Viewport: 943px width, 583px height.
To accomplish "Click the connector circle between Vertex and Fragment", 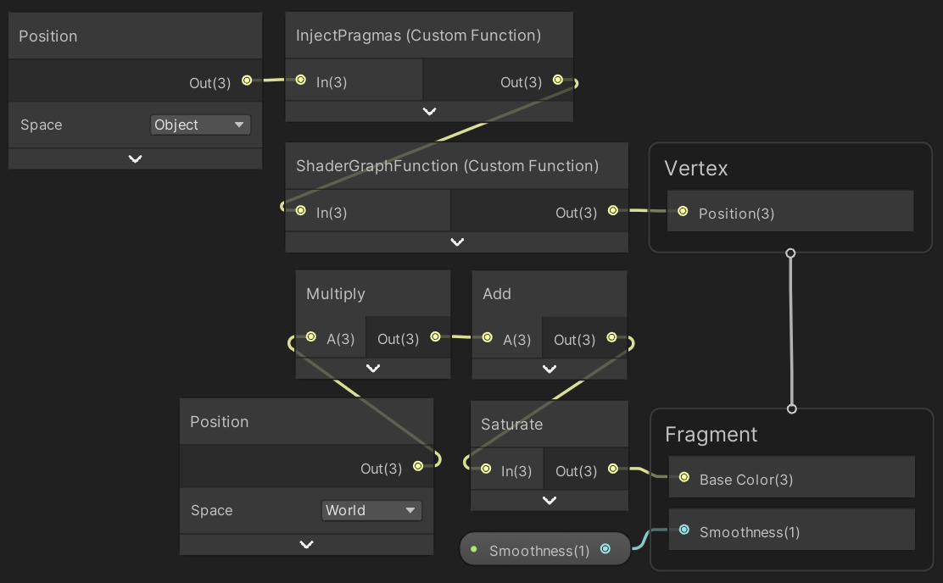I will click(x=790, y=253).
